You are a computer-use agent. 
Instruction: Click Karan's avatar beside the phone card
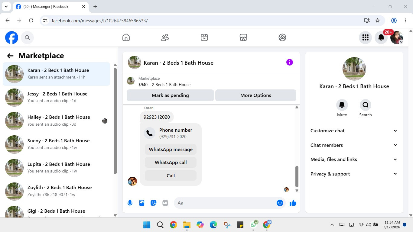[x=132, y=181]
